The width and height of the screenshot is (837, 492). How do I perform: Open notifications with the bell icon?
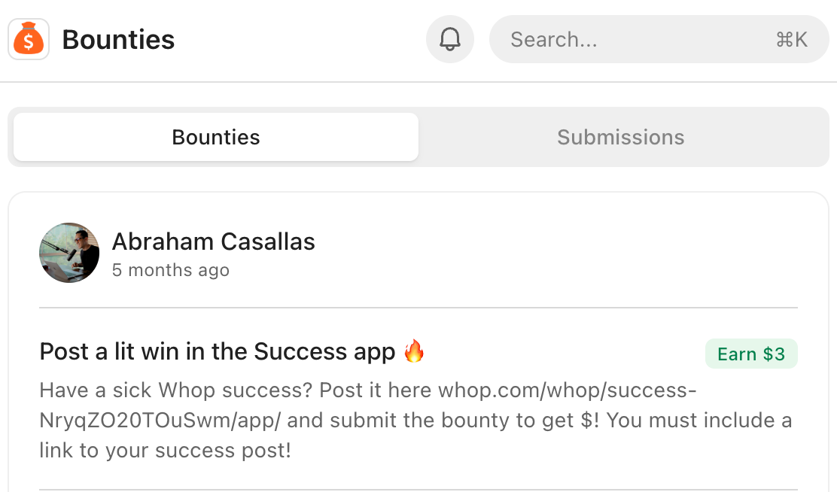point(450,39)
